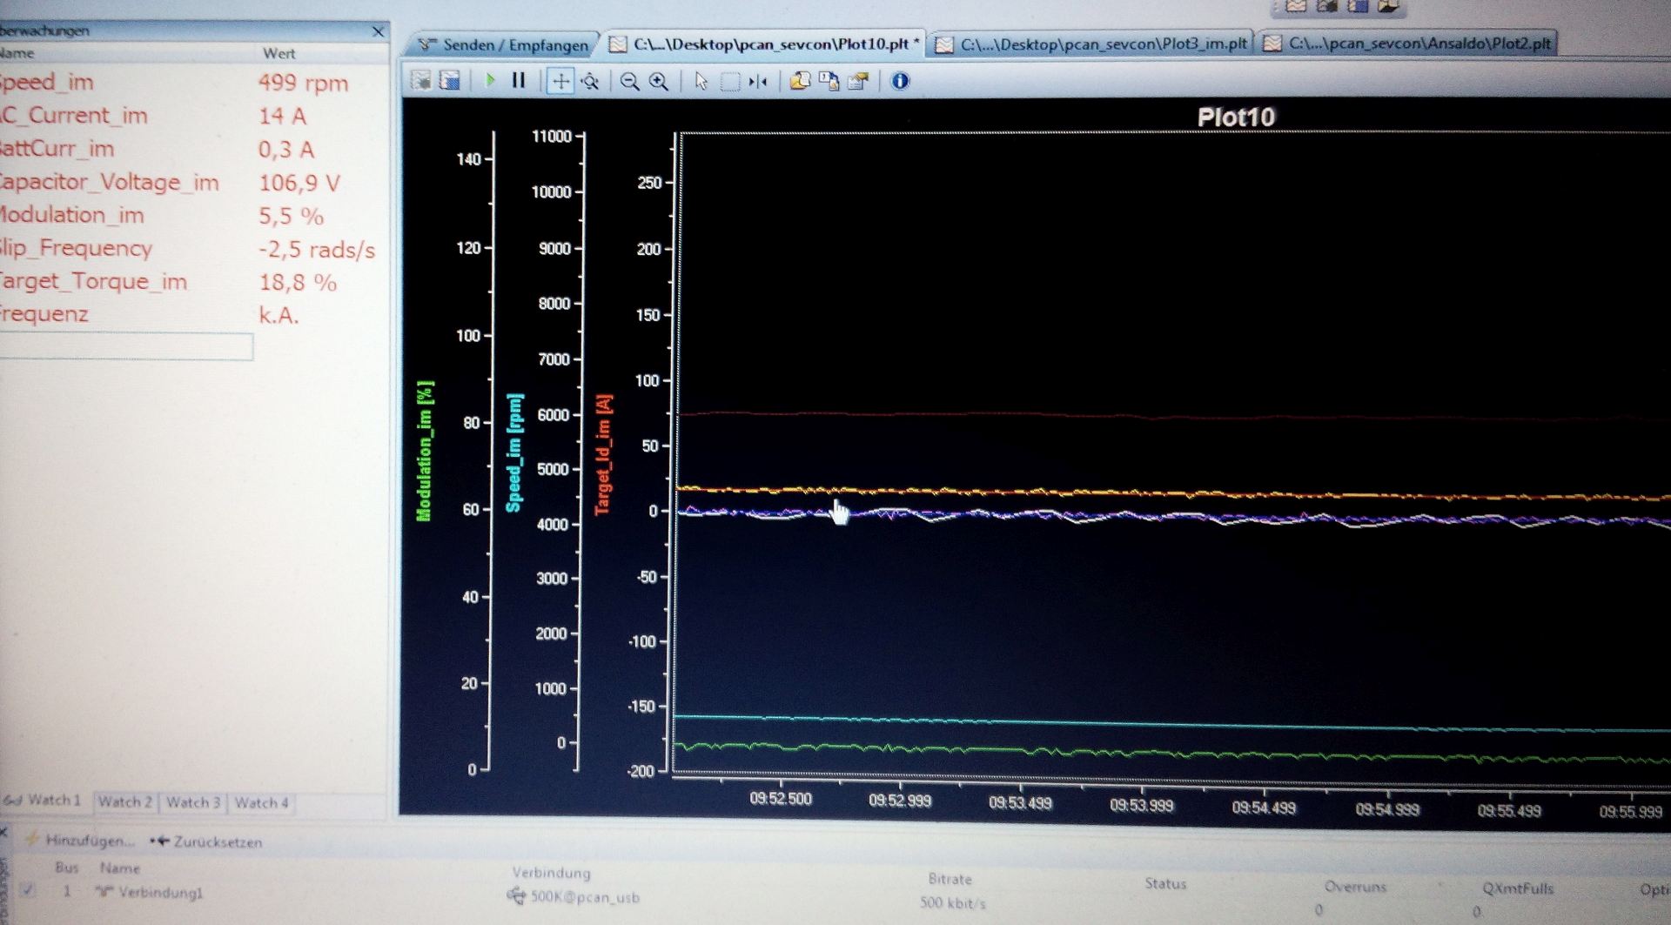Click the zoom out magnifier icon
This screenshot has width=1671, height=925.
(629, 82)
